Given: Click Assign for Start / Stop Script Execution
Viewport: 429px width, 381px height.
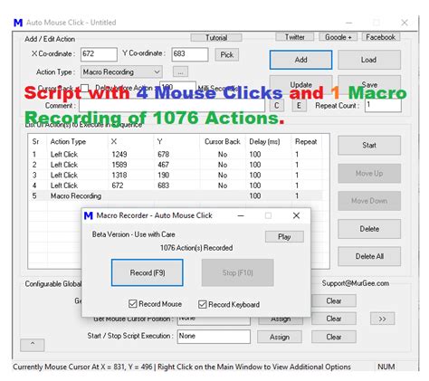Looking at the screenshot, I should click(280, 337).
